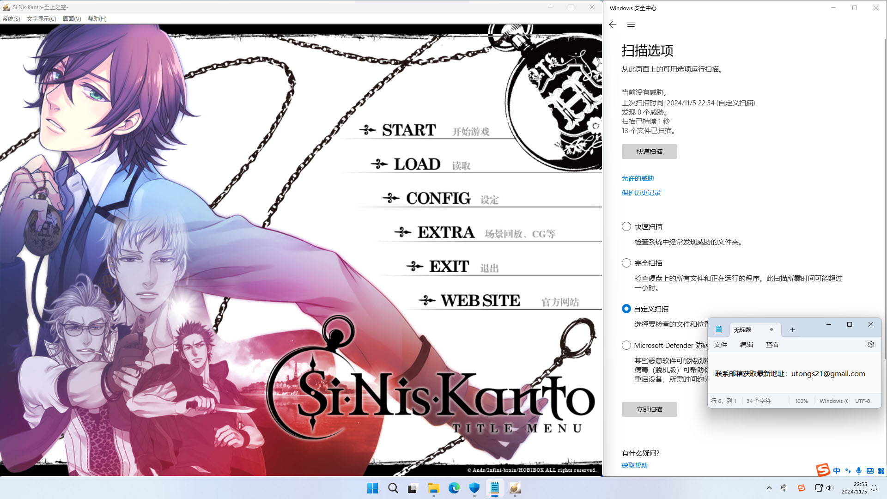Open the UTF-8 encoding selector in Notepad
Screen dimensions: 887x499
point(862,401)
